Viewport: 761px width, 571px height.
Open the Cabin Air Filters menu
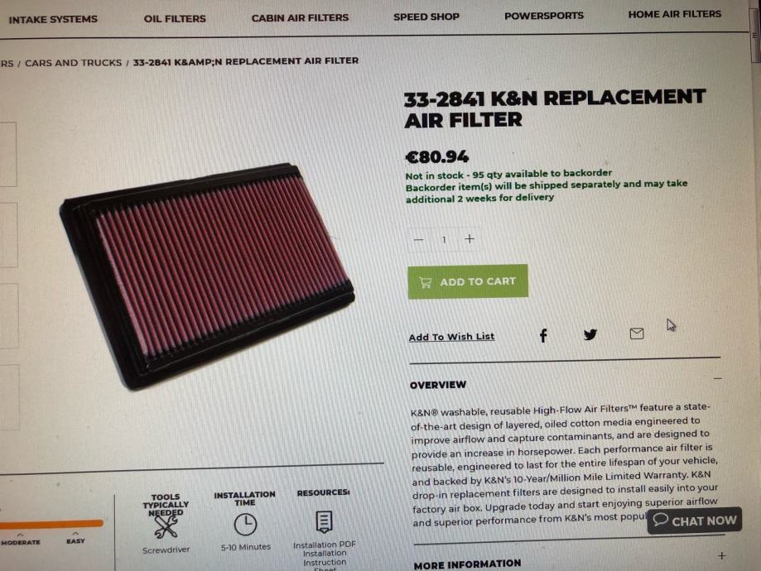300,18
